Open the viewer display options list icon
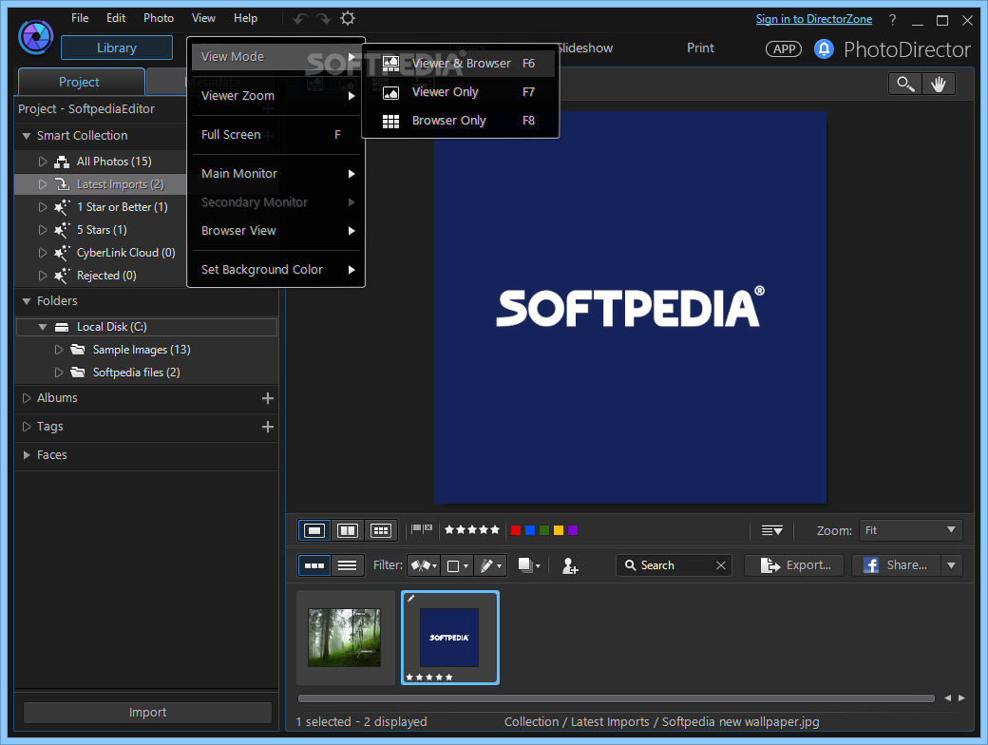988x745 pixels. click(771, 530)
